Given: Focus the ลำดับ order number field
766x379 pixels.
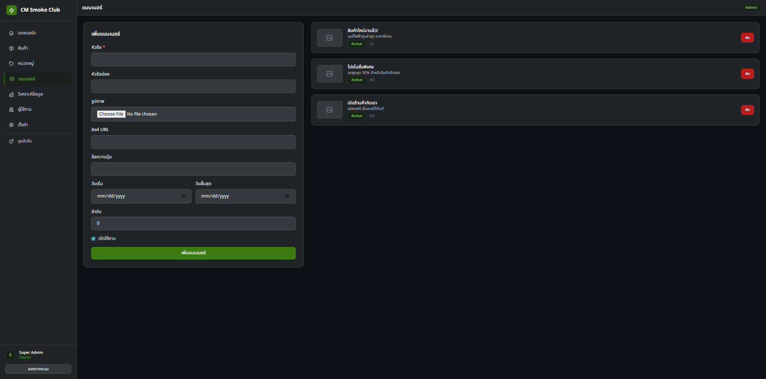Looking at the screenshot, I should coord(194,223).
